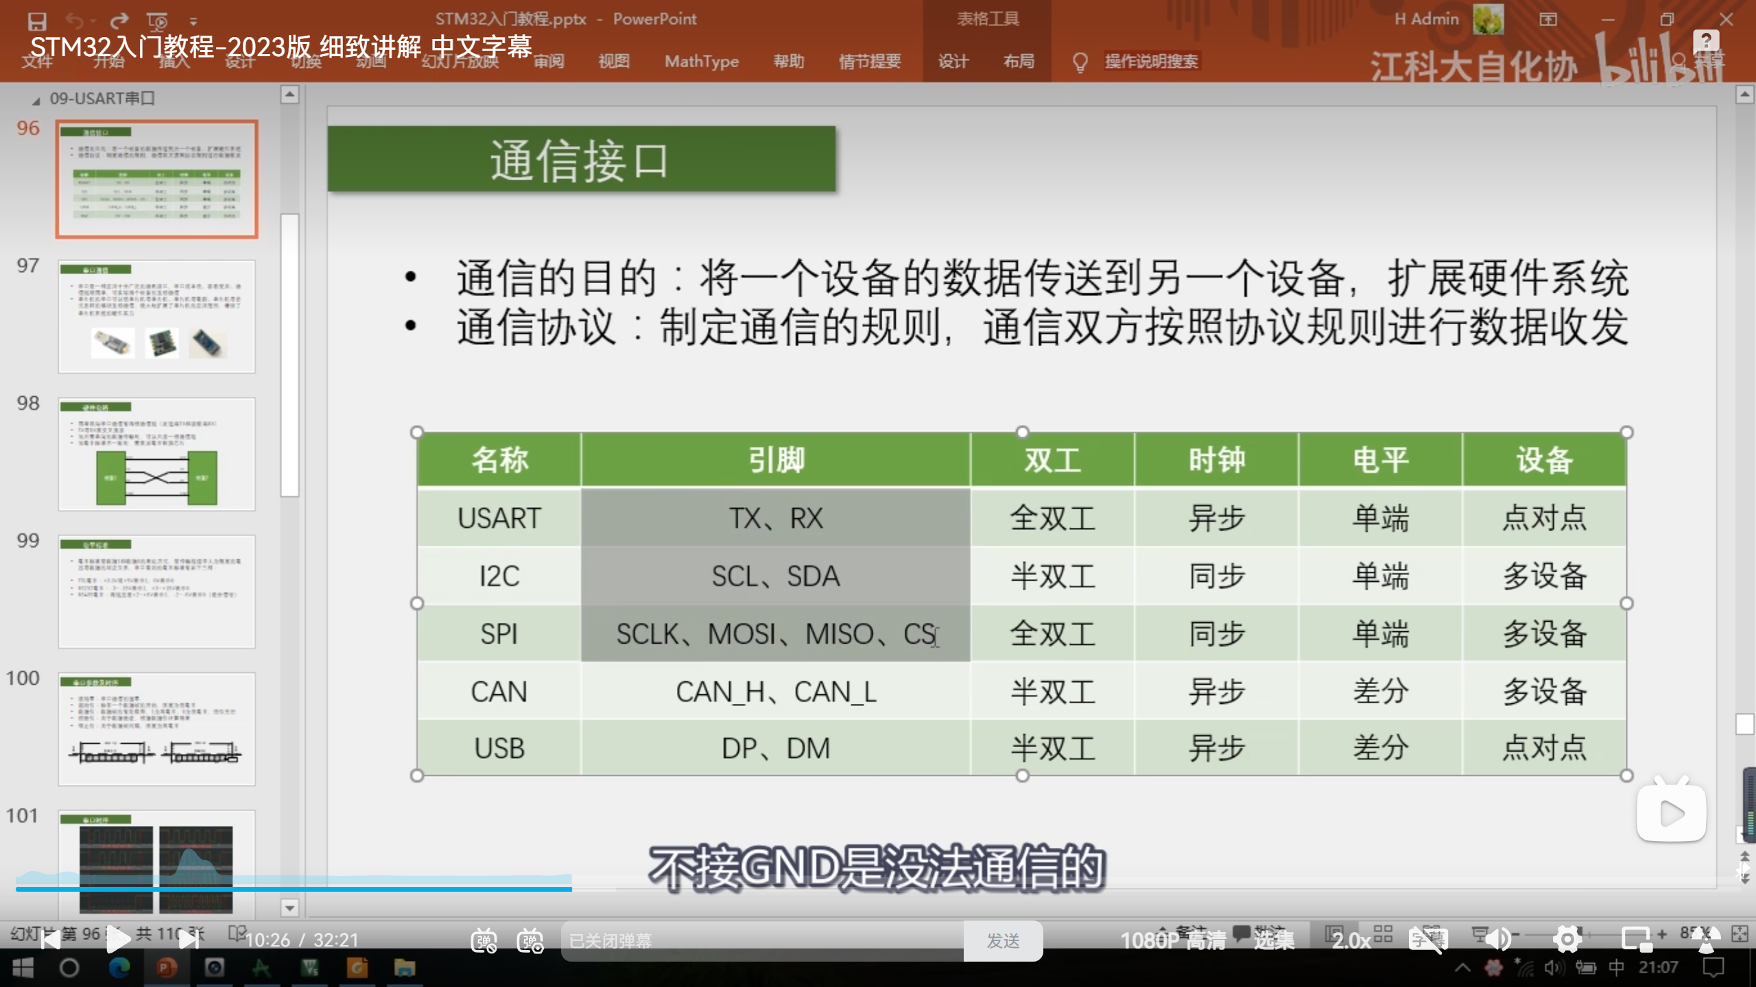Viewport: 1756px width, 987px height.
Task: Toggle the danmaku display switch
Action: pyautogui.click(x=484, y=940)
